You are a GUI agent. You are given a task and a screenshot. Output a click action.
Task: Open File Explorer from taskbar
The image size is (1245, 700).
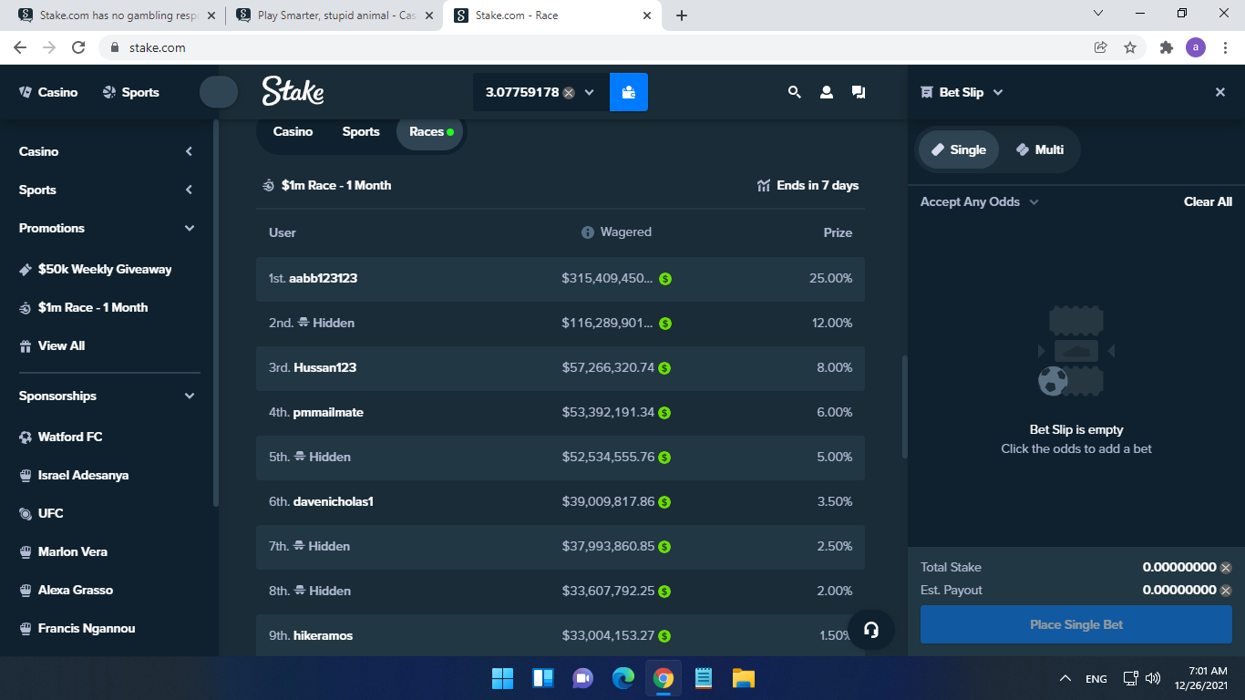coord(744,678)
